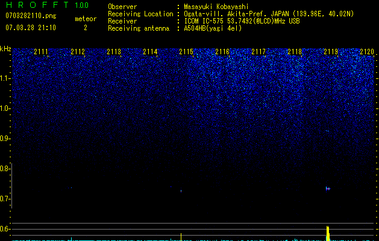The width and height of the screenshot is (379, 241).
Task: Click the small meteor echo near 2115
Action: 181,191
